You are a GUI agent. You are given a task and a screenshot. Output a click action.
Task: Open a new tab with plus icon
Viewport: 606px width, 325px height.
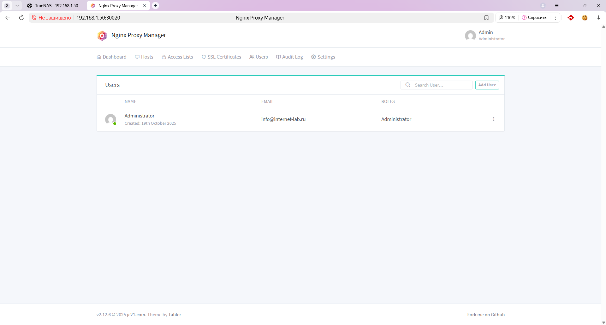click(x=155, y=6)
